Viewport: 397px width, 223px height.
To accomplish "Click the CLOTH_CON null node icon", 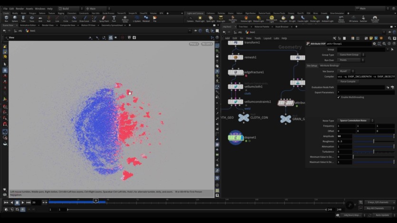I will click(243, 118).
